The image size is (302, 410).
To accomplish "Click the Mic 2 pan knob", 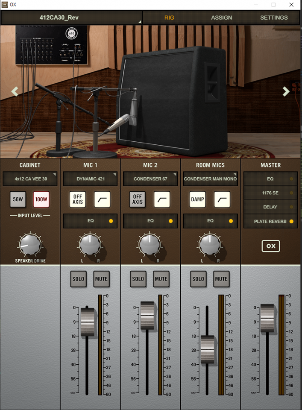I will pyautogui.click(x=150, y=244).
